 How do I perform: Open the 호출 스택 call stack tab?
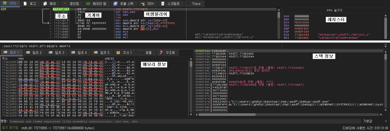[124, 4]
